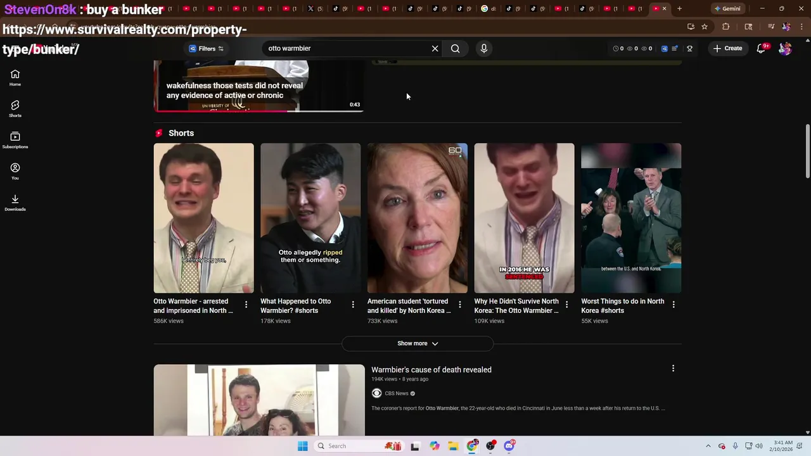Open the You page in sidebar
Screen dimensions: 811x456
(15, 171)
